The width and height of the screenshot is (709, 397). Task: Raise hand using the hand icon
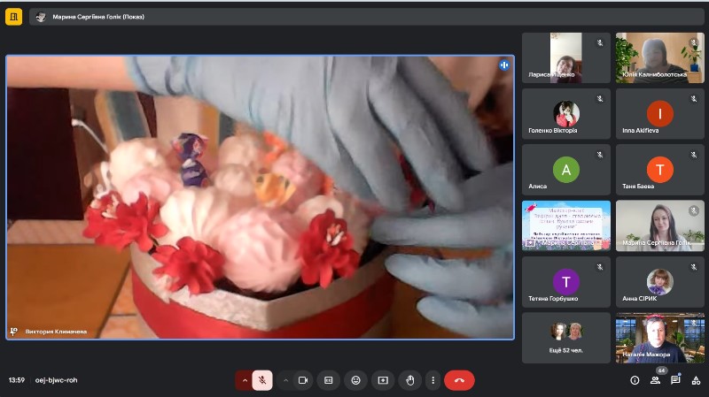click(410, 380)
